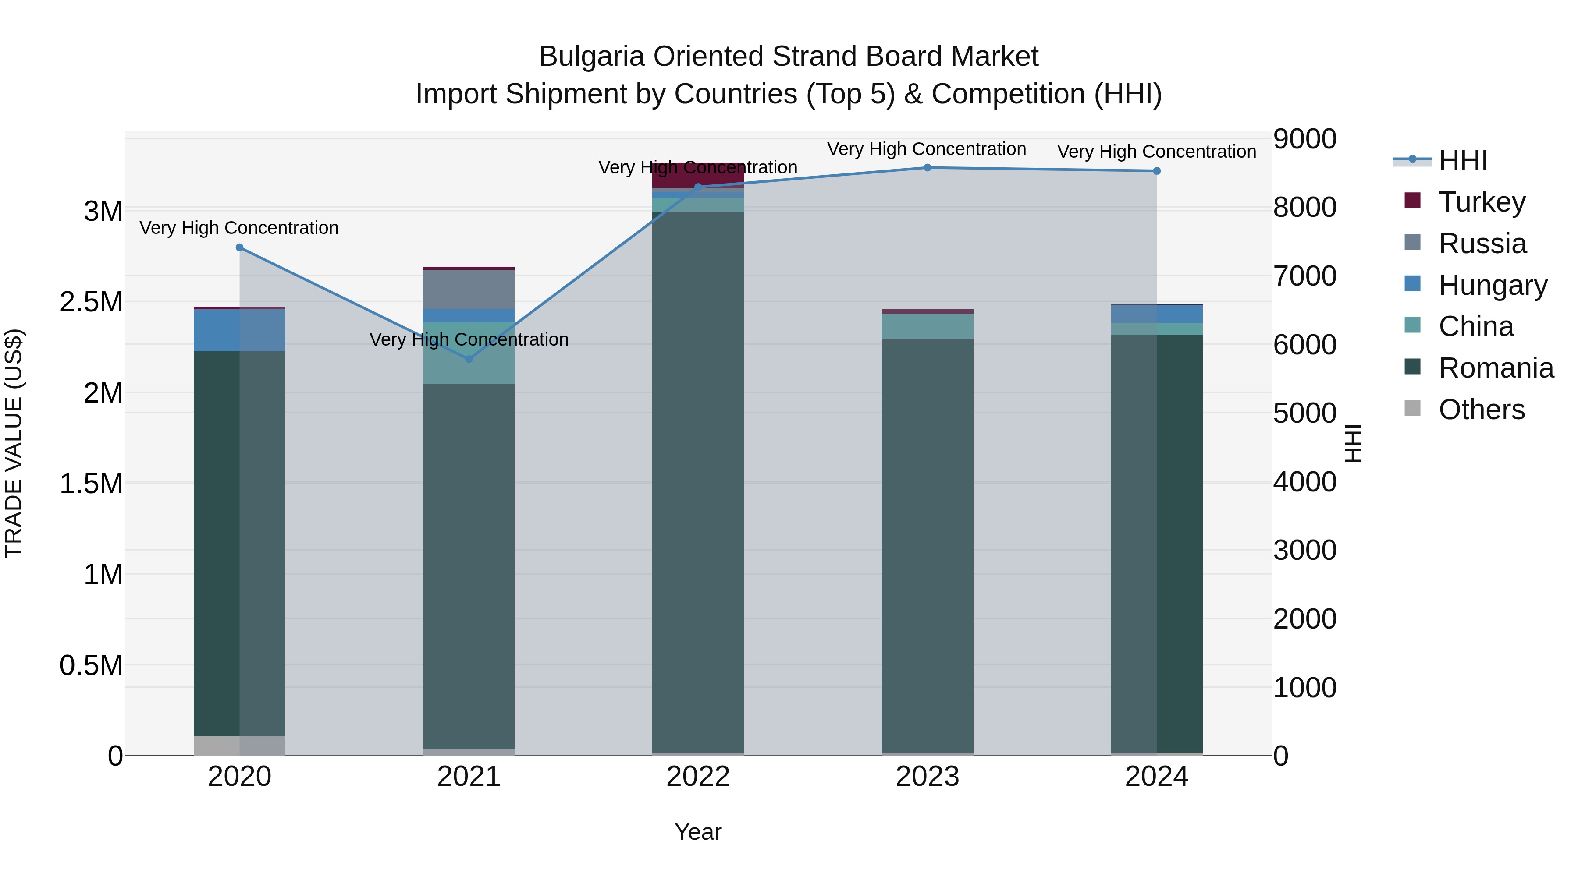1578x887 pixels.
Task: Click the 1000 tick on right axis
Action: click(x=1305, y=688)
